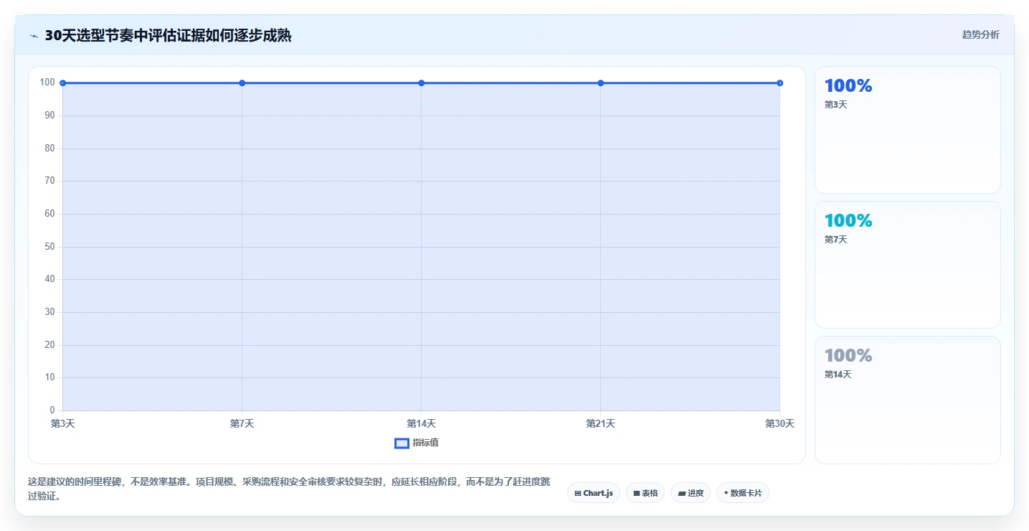
Task: Click the note text starting 这是建议的时间里程碑
Action: coord(289,489)
